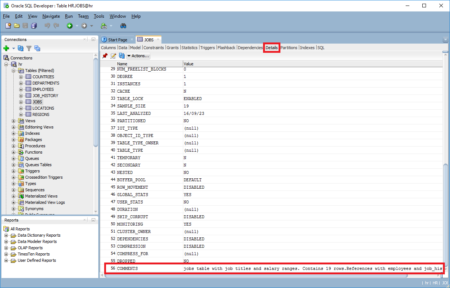Expand the Data Dictionary Reports folder
The image size is (450, 288).
(6, 235)
